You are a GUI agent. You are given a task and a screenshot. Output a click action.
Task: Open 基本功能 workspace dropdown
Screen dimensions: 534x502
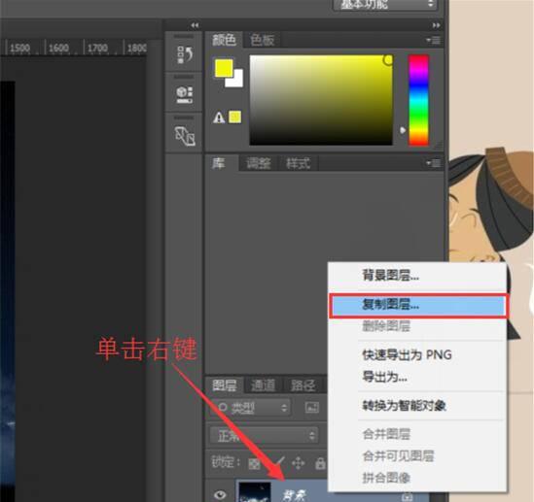[x=385, y=5]
